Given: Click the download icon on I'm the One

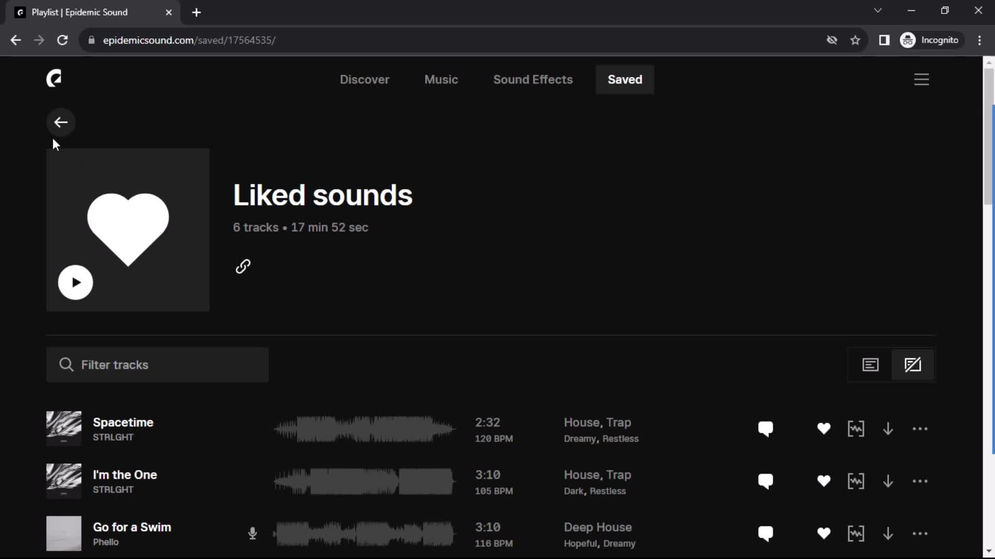Looking at the screenshot, I should click(888, 481).
